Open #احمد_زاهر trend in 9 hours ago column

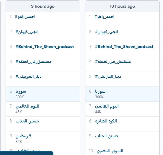click(25, 17)
